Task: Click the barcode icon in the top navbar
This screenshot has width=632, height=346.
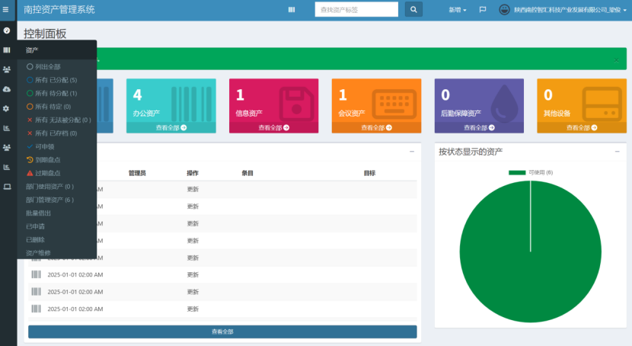Action: 292,10
